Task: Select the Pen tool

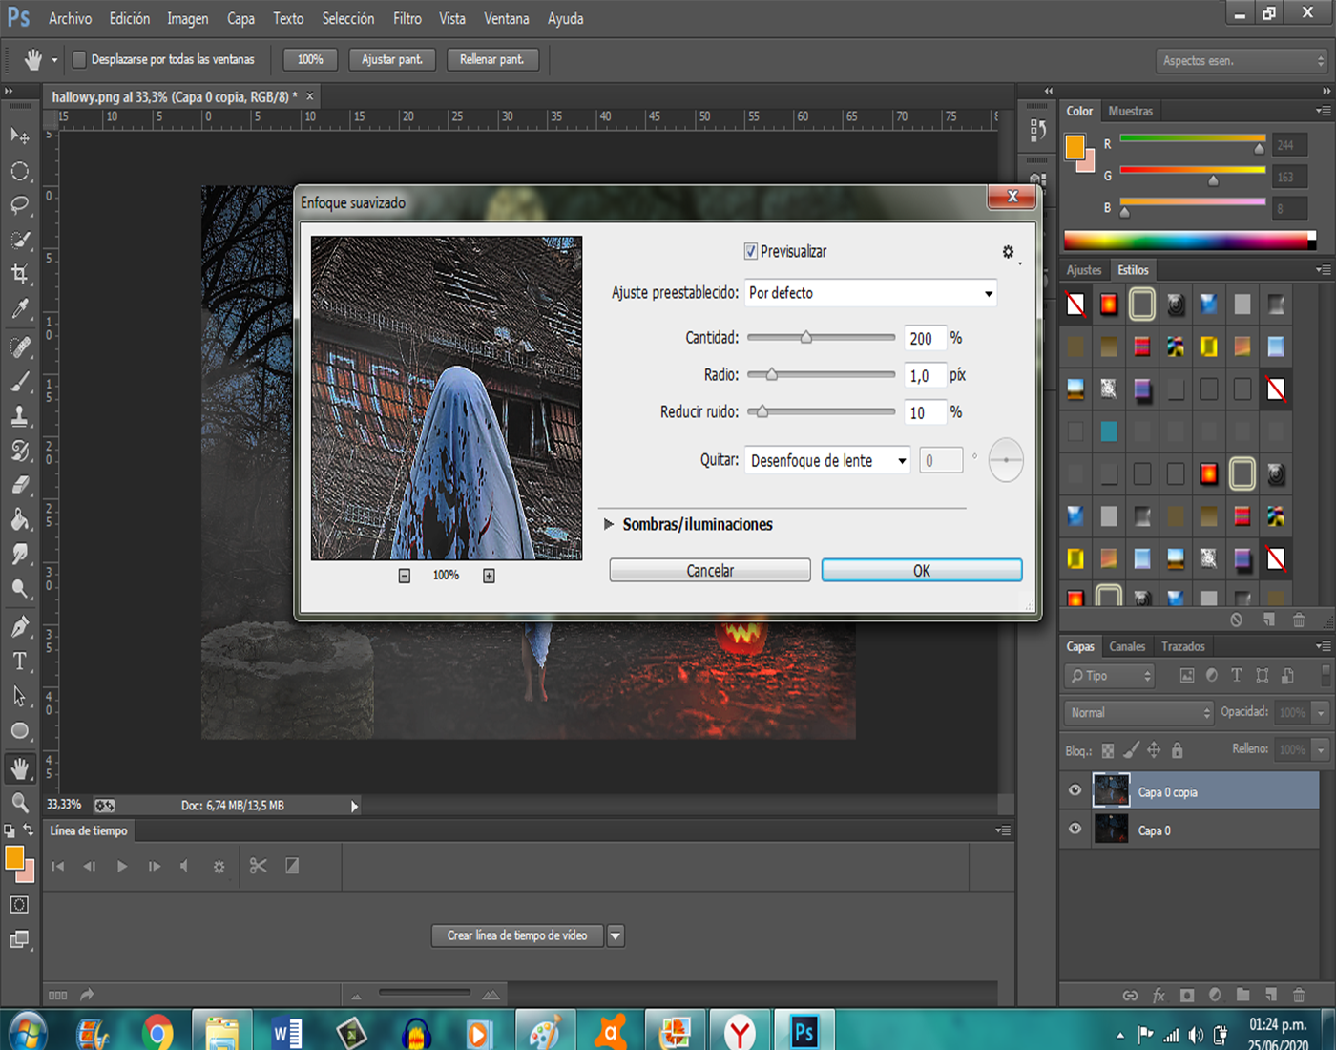Action: click(20, 626)
